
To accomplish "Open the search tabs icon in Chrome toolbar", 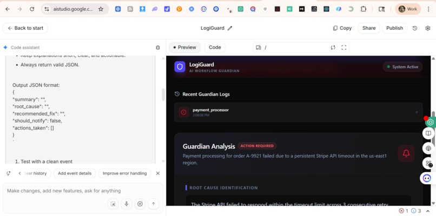I will coord(381,9).
